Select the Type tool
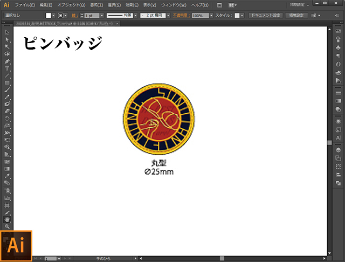The image size is (345, 262). click(x=7, y=68)
